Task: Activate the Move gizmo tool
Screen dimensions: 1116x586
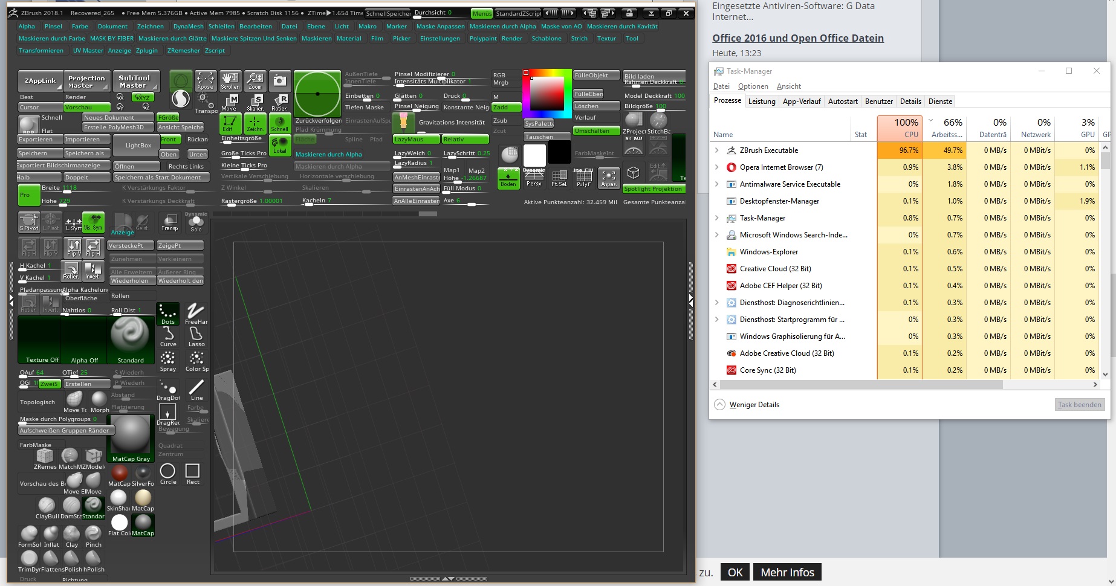Action: (230, 102)
